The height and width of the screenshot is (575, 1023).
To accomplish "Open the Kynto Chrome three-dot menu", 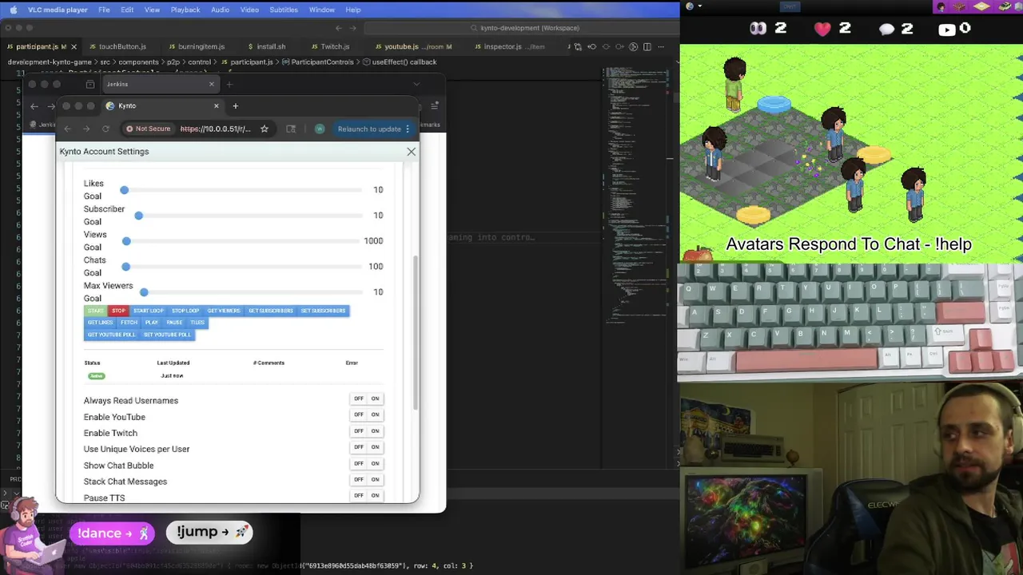I will tap(408, 129).
